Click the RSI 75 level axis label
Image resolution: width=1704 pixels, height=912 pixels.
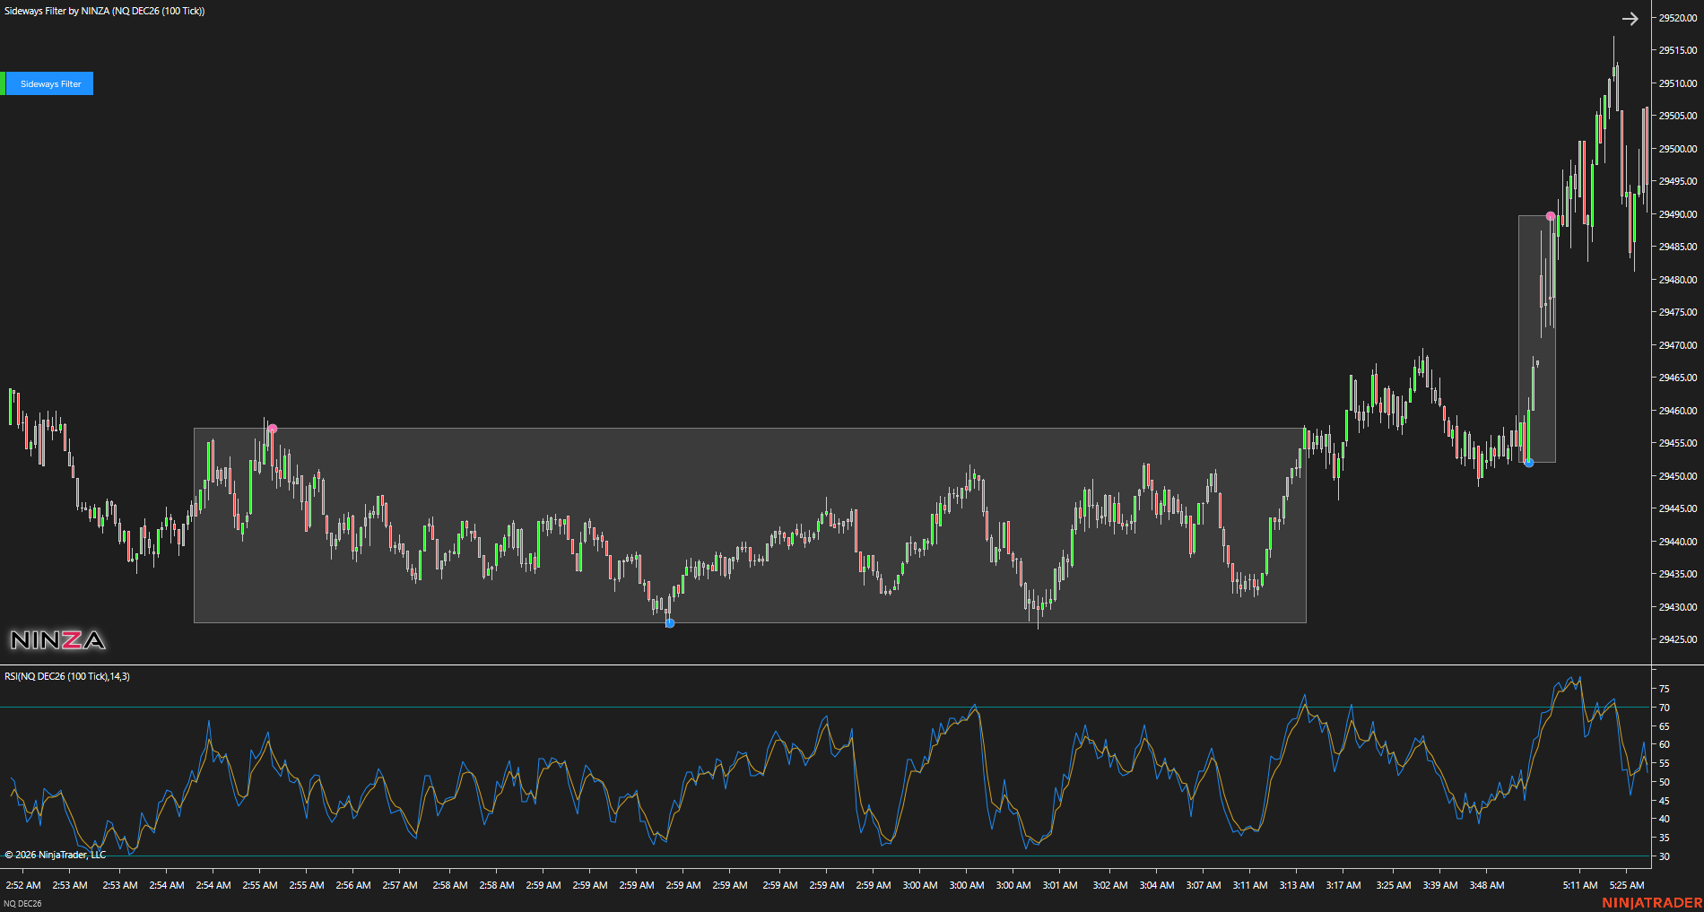1665,689
